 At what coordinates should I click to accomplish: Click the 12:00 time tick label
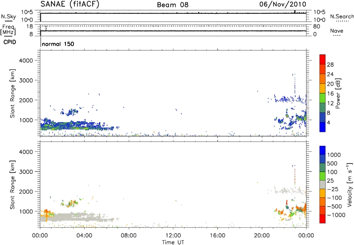coord(173,236)
